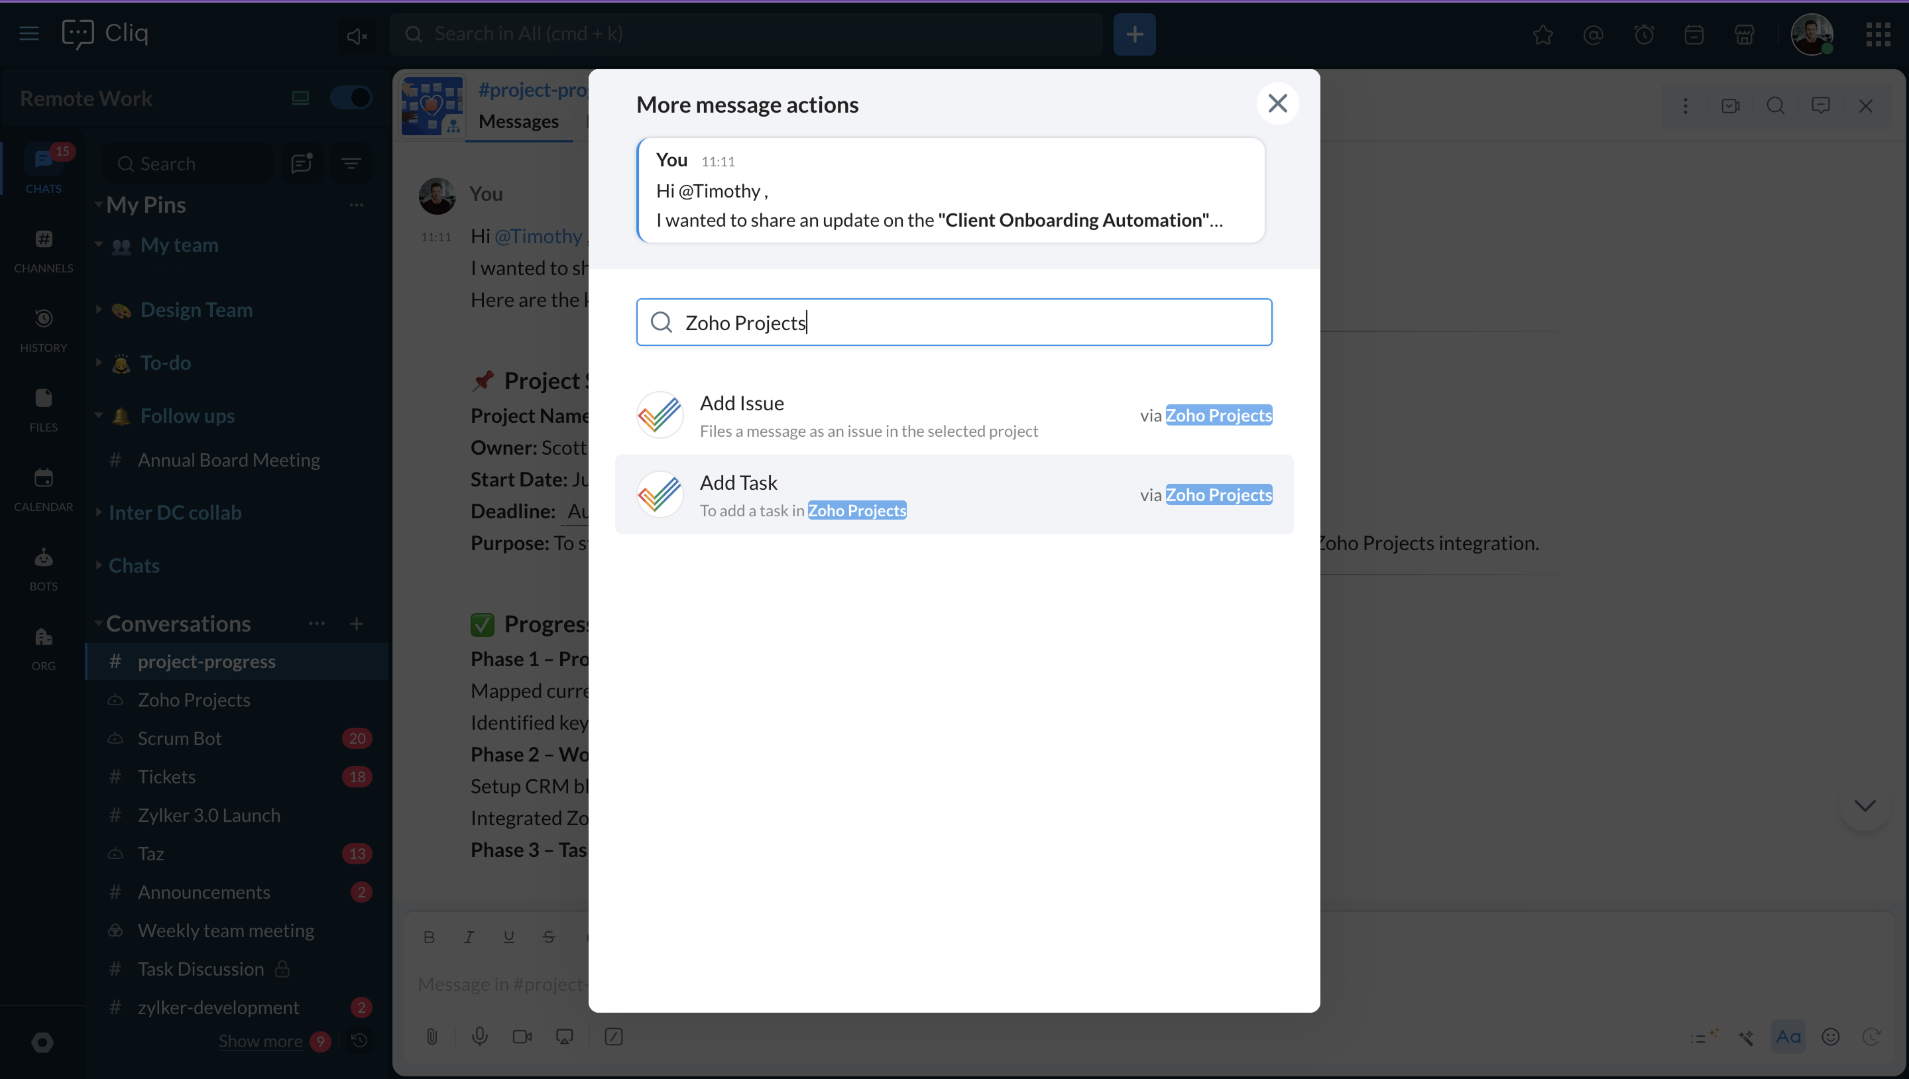Open Scrum Bot conversation
1909x1079 pixels.
coord(237,738)
